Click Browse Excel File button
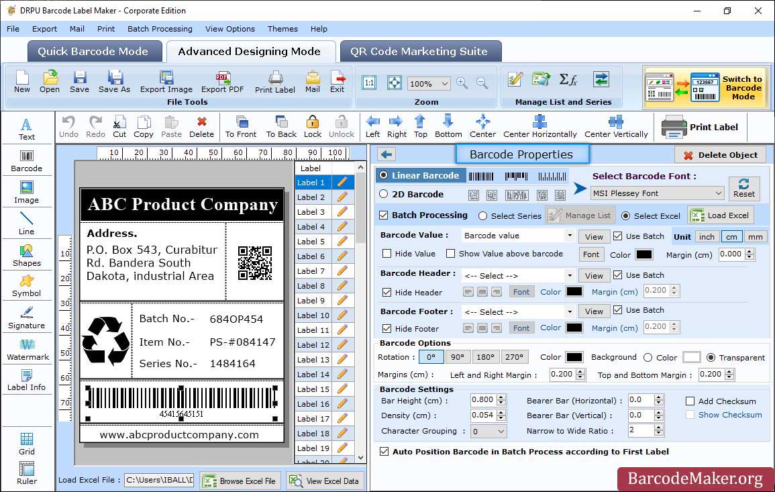The width and height of the screenshot is (775, 492). 240,481
